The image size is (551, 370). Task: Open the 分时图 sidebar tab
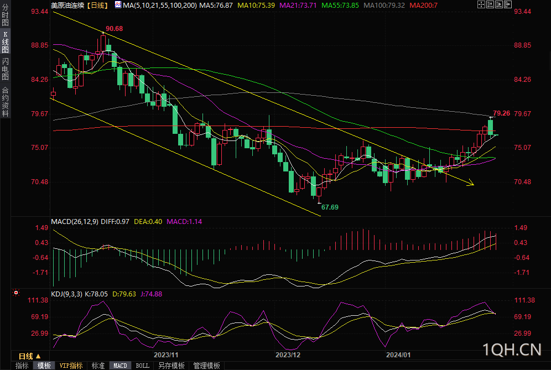(x=5, y=15)
